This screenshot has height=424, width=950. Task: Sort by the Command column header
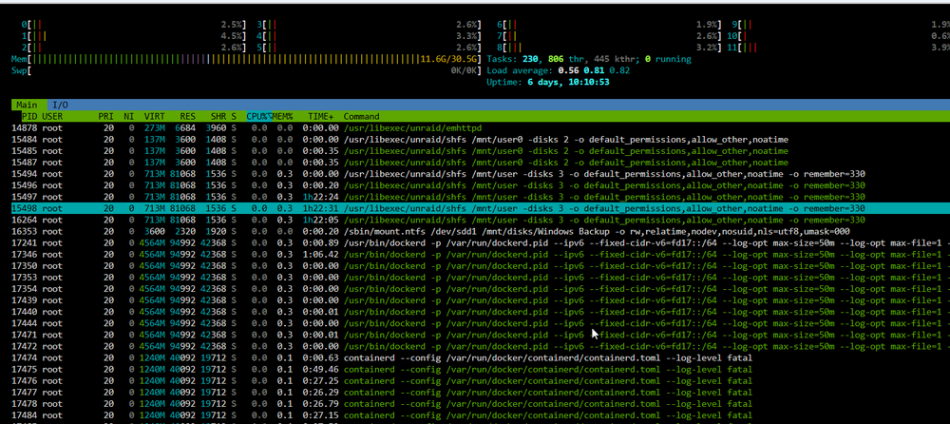pyautogui.click(x=362, y=117)
